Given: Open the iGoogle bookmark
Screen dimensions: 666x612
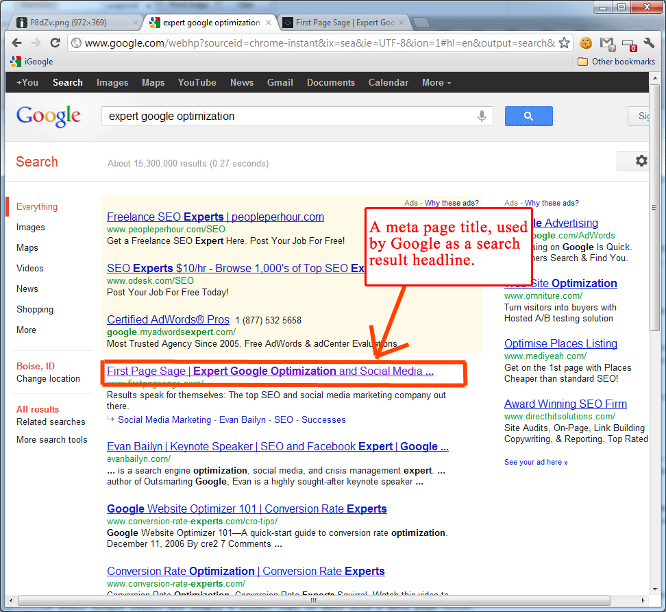Looking at the screenshot, I should coord(32,62).
